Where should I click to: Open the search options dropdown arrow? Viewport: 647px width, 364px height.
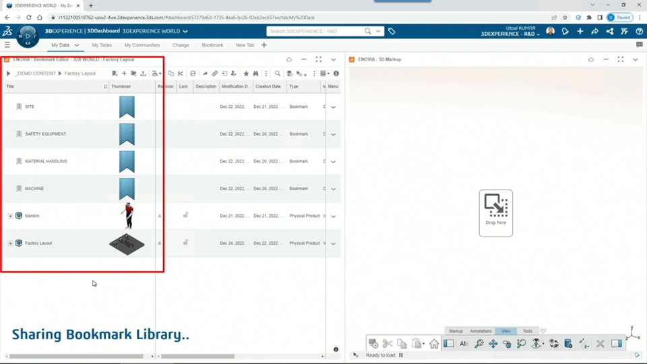click(378, 32)
